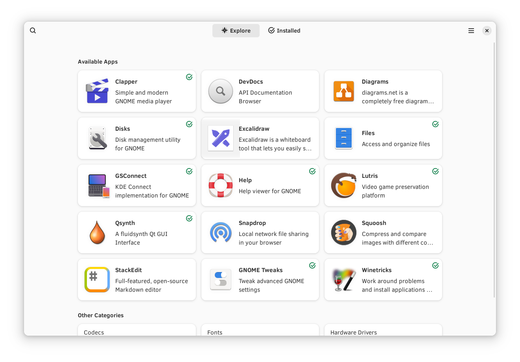Image resolution: width=520 pixels, height=362 pixels.
Task: Click the Squoosh app icon
Action: click(x=344, y=232)
